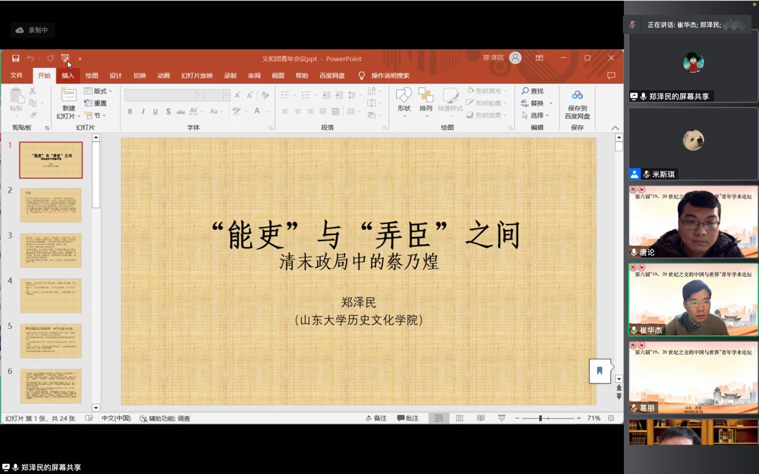The width and height of the screenshot is (759, 474).
Task: Start slideshow from status bar icon
Action: 501,419
